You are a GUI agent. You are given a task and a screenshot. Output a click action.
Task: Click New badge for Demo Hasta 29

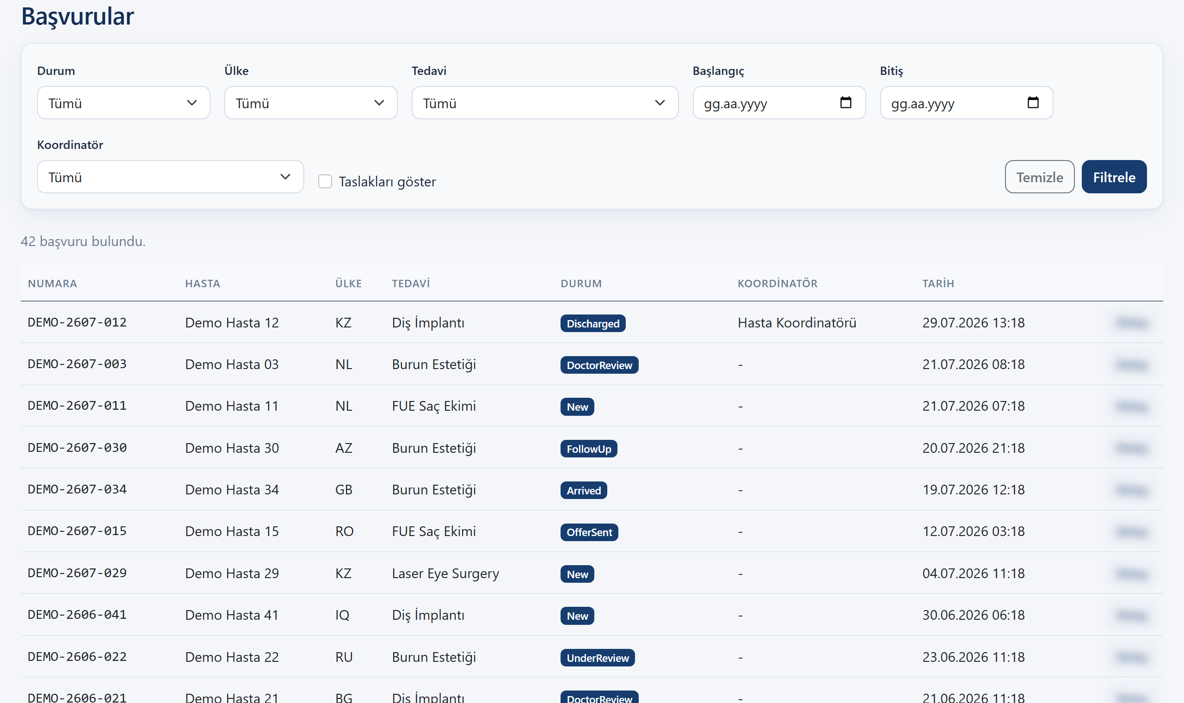(577, 574)
